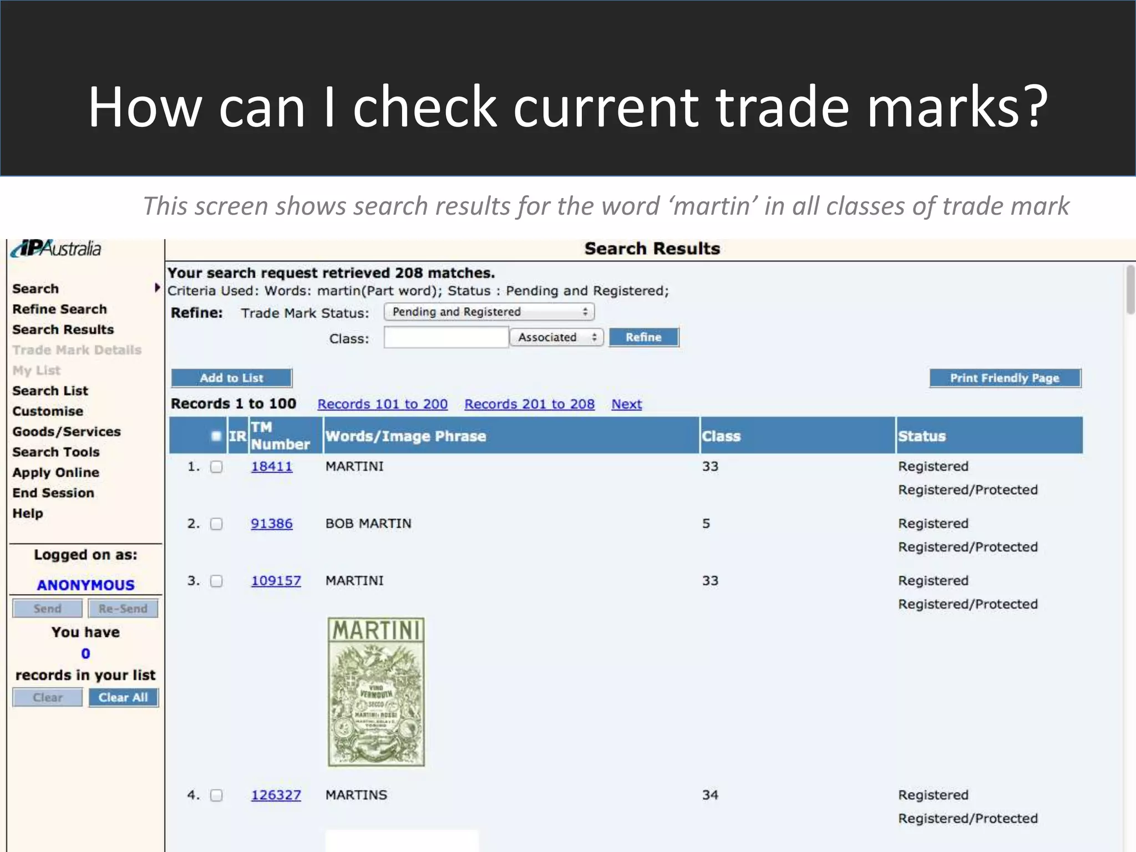
Task: Click the ANONYMOUS user label
Action: 86,585
